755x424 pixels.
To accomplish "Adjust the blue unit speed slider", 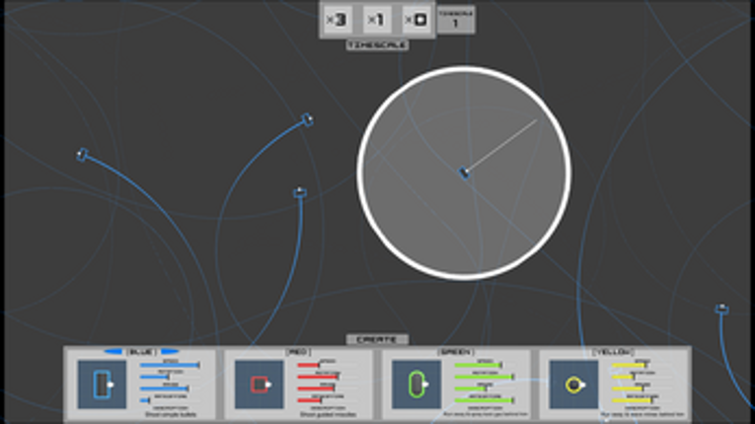I will pos(170,365).
